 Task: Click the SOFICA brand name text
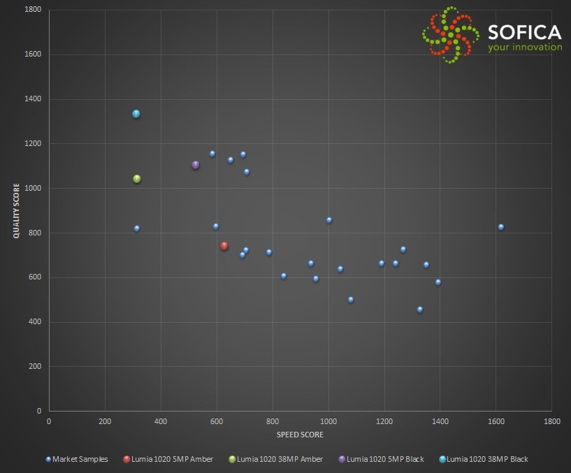tap(524, 32)
